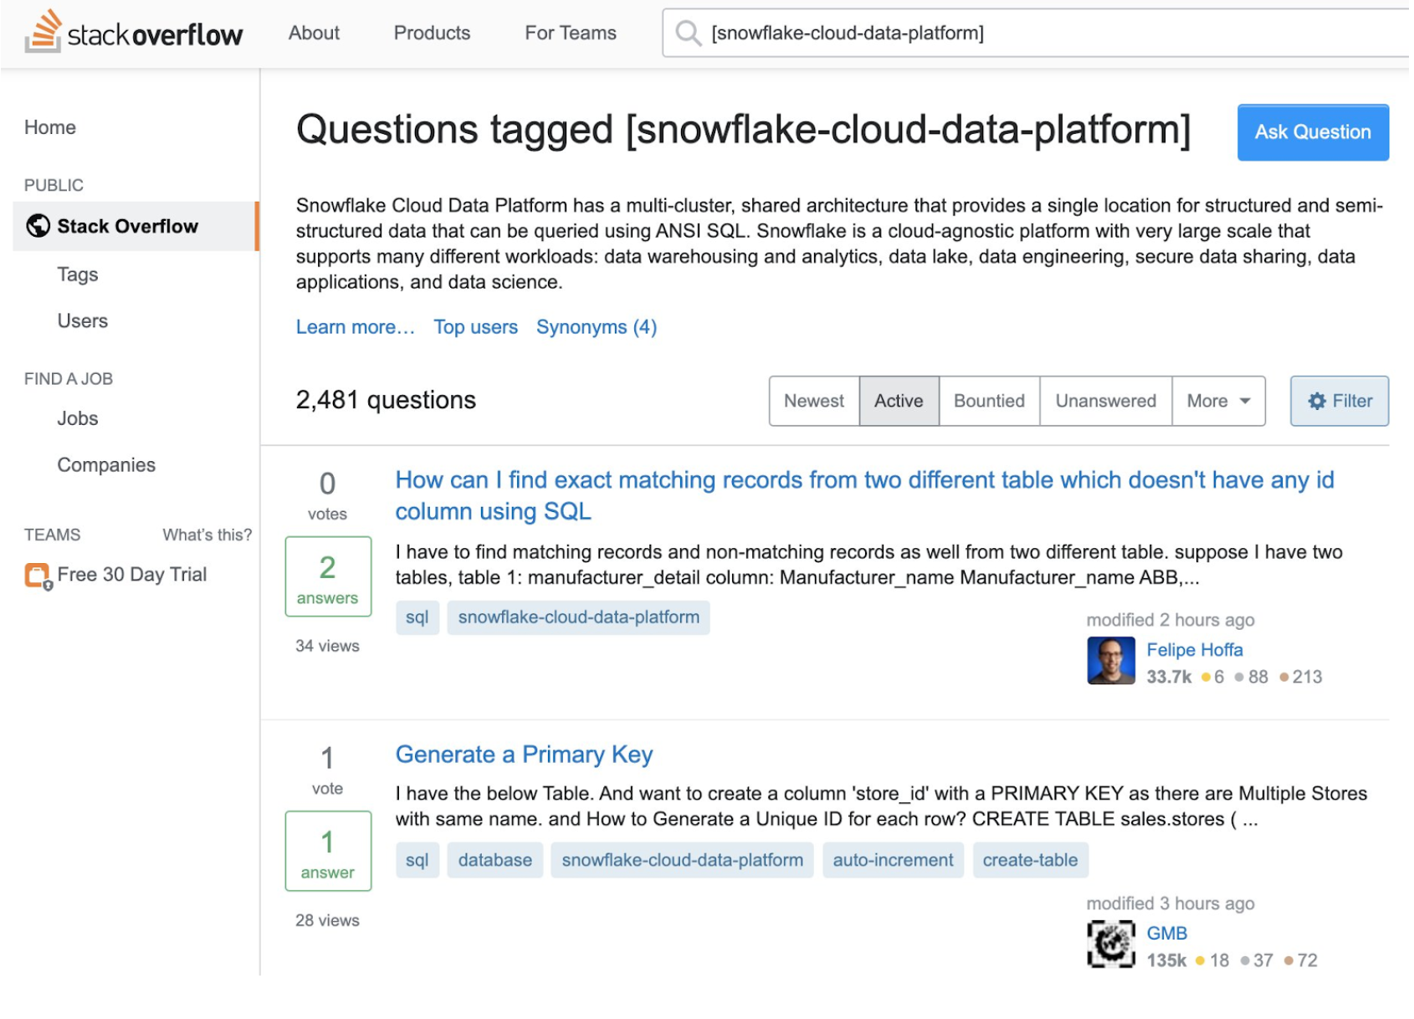Click the globe icon beside Stack Overflow
This screenshot has width=1414, height=1019.
38,226
